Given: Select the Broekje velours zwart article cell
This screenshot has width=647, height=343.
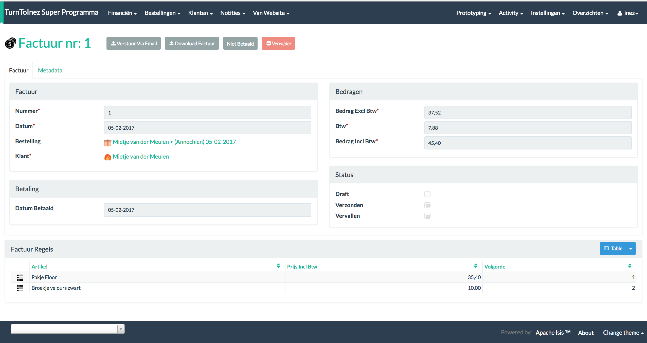Looking at the screenshot, I should coord(157,288).
